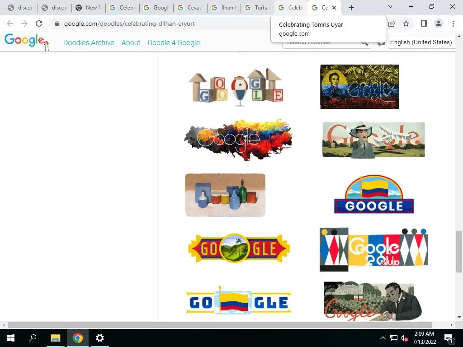Reload the current page
The width and height of the screenshot is (463, 347).
[x=39, y=23]
